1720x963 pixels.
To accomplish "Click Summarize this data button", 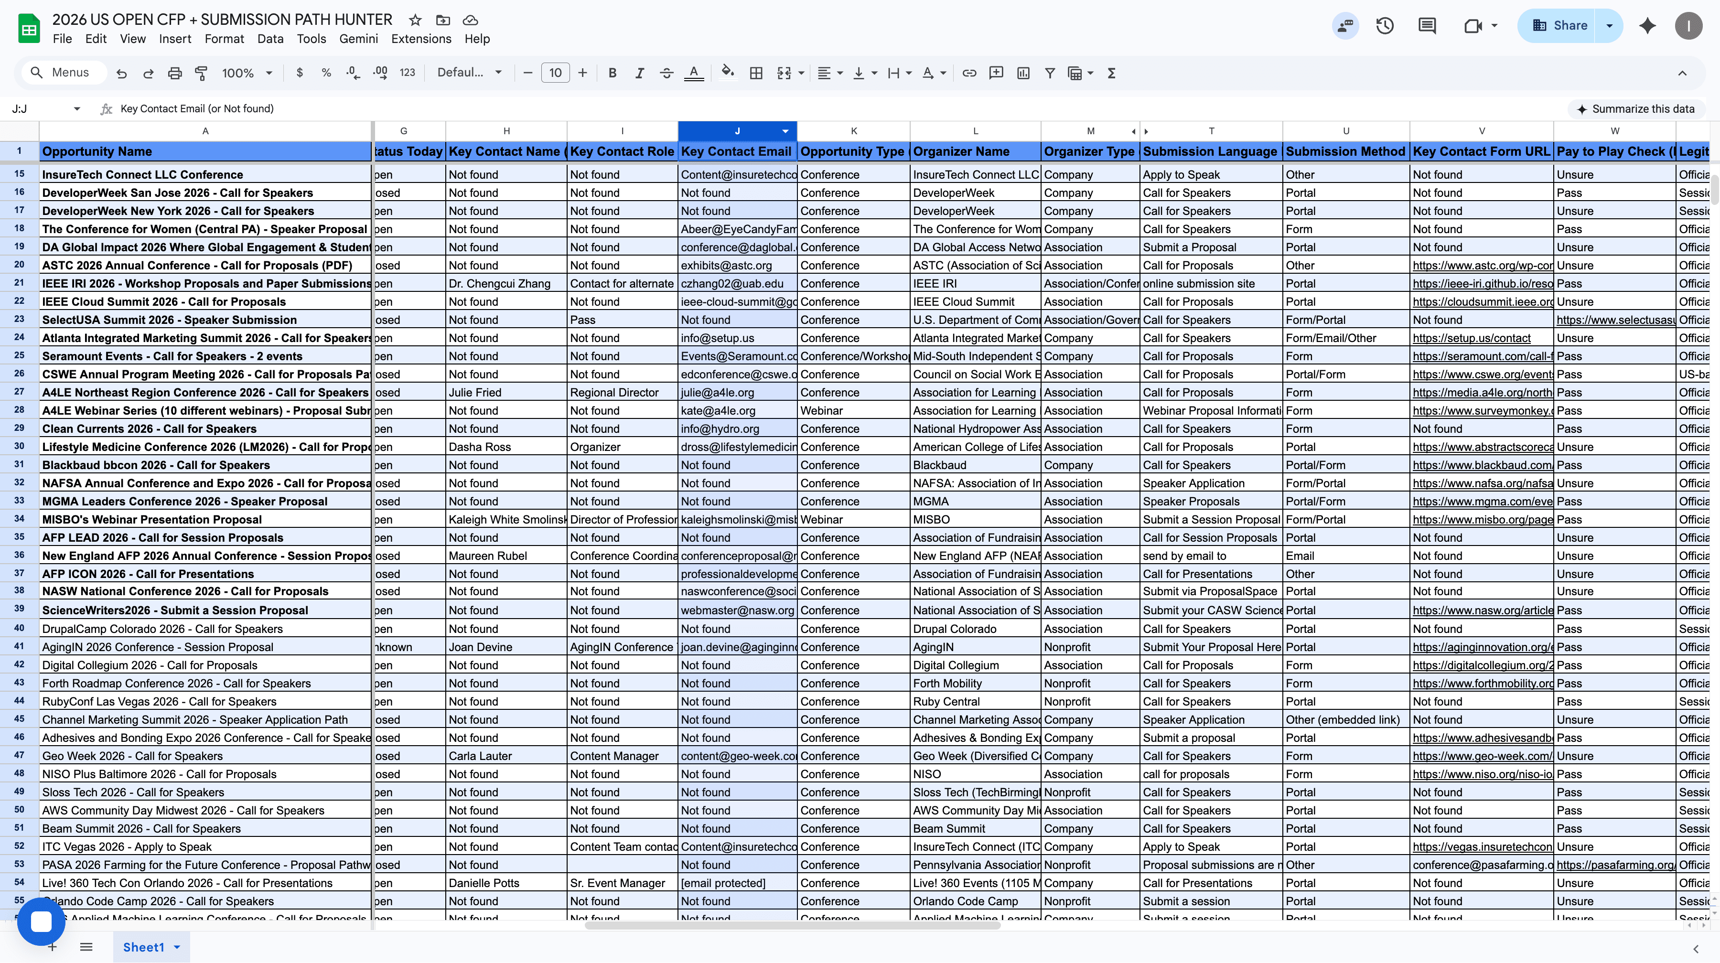I will (1635, 109).
